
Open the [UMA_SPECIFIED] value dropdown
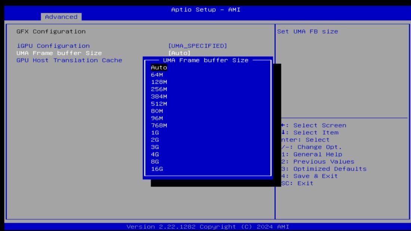198,46
